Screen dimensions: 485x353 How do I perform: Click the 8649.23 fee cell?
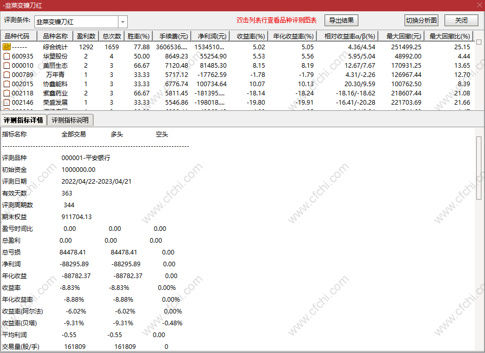point(176,56)
